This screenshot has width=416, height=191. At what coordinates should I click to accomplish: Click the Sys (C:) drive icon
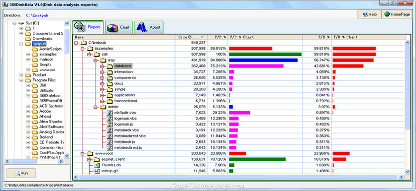(x=21, y=23)
